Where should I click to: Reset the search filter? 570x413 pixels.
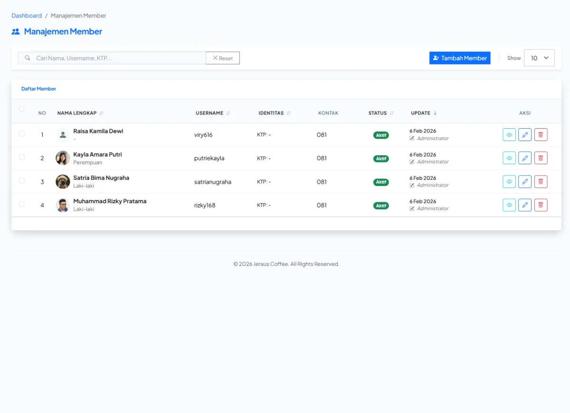coord(222,58)
